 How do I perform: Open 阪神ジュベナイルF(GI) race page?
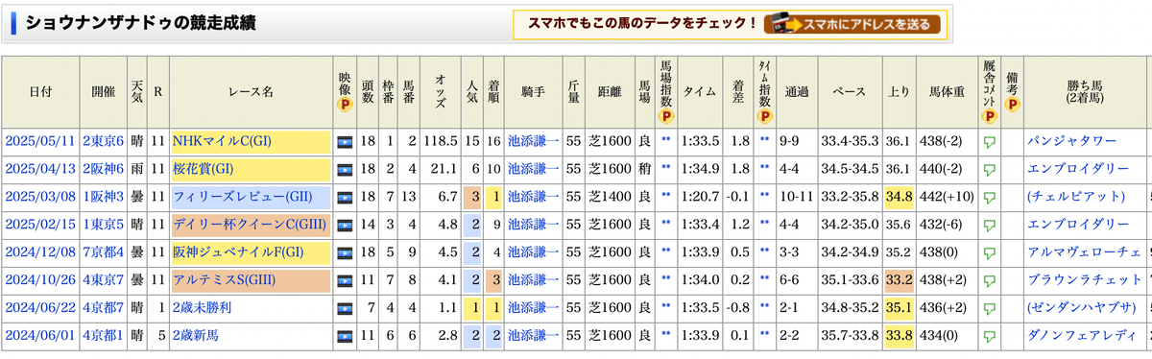click(x=238, y=253)
